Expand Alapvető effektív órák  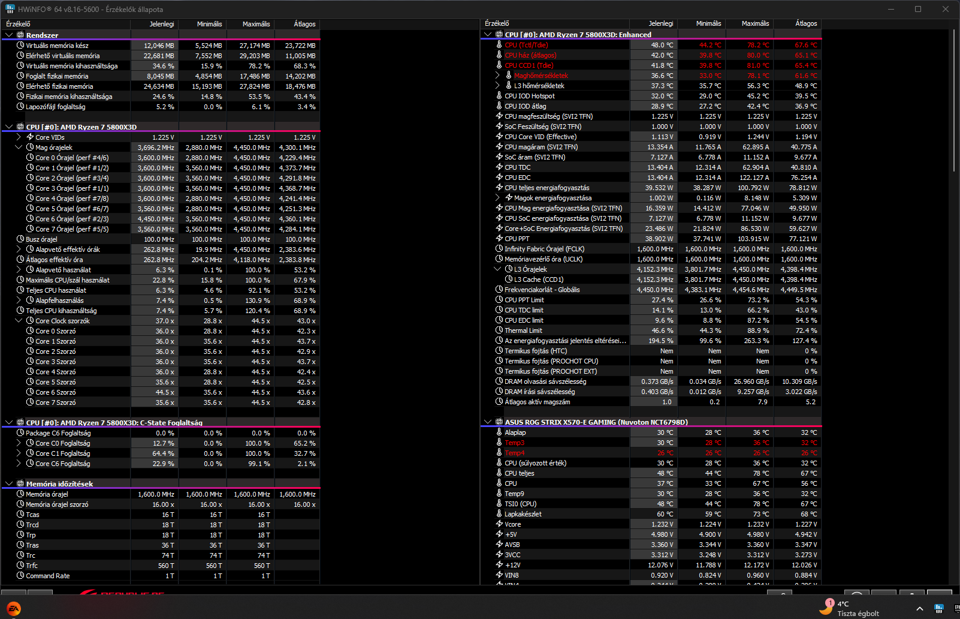pyautogui.click(x=19, y=250)
